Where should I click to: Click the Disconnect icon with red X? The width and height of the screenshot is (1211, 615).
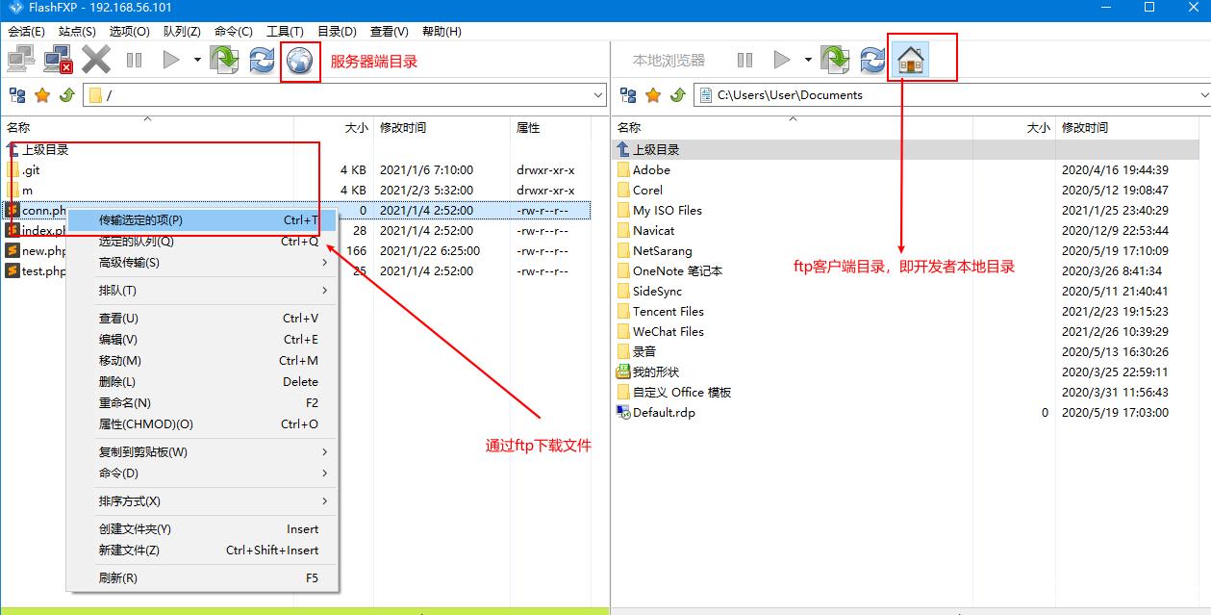58,61
